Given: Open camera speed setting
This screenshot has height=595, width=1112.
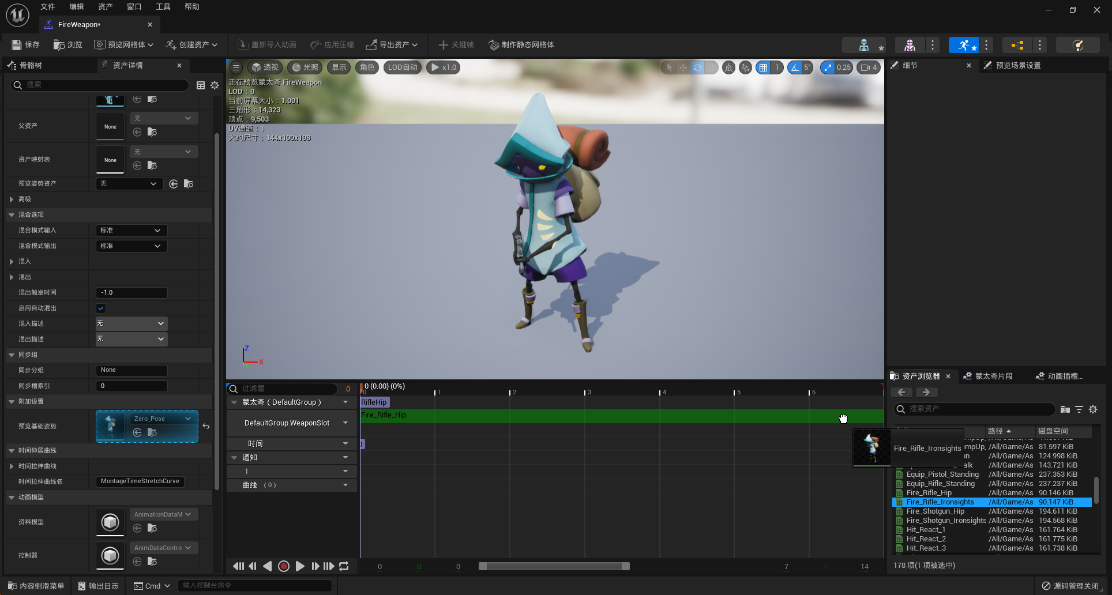Looking at the screenshot, I should 869,67.
